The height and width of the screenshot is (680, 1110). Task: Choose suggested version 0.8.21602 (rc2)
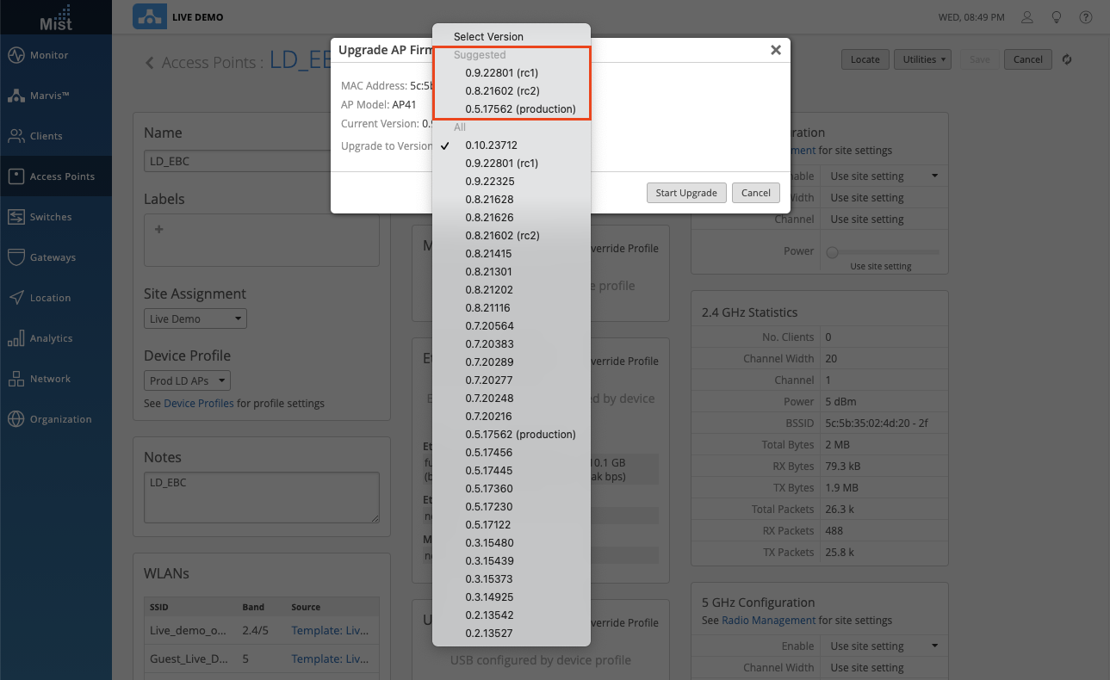pos(512,90)
